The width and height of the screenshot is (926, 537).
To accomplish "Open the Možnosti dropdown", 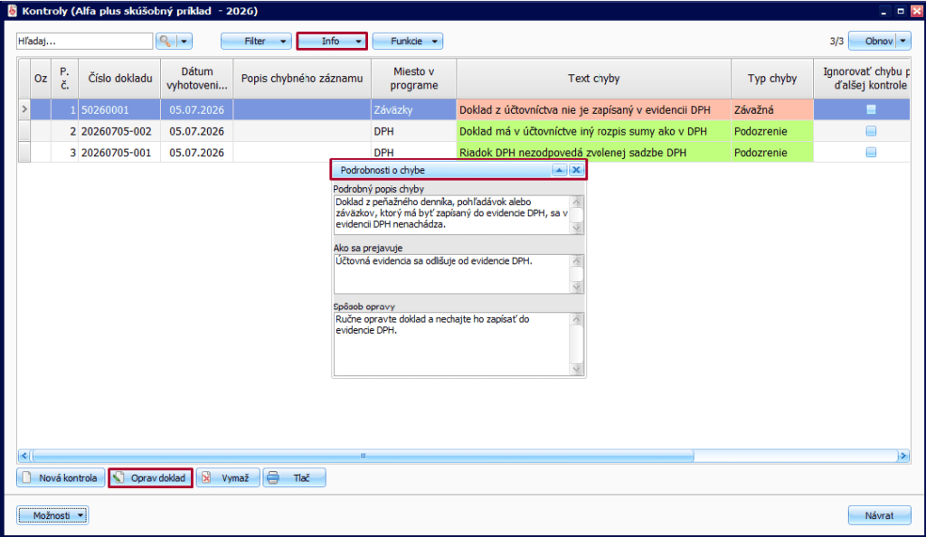I will point(52,516).
